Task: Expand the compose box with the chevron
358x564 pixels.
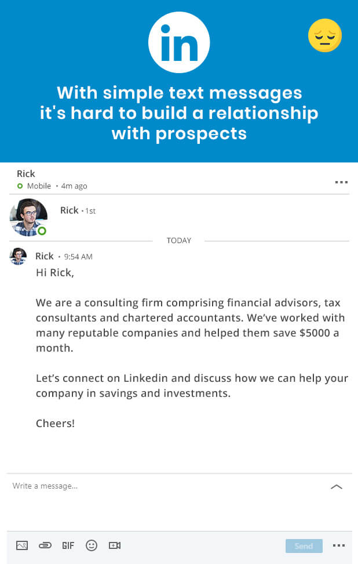Action: 336,487
